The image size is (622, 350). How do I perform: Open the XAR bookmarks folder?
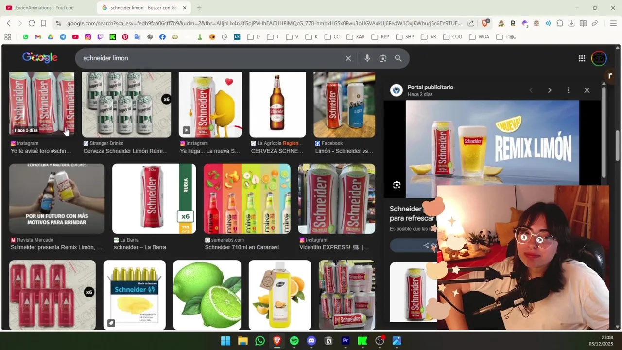pyautogui.click(x=356, y=37)
